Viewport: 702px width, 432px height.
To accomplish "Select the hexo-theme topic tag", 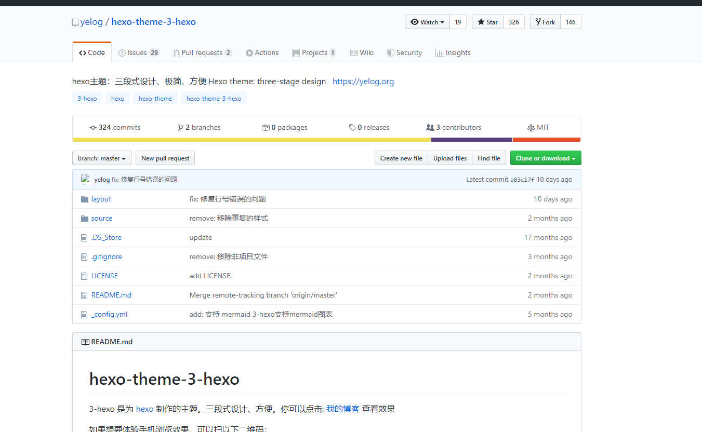I will [x=155, y=98].
